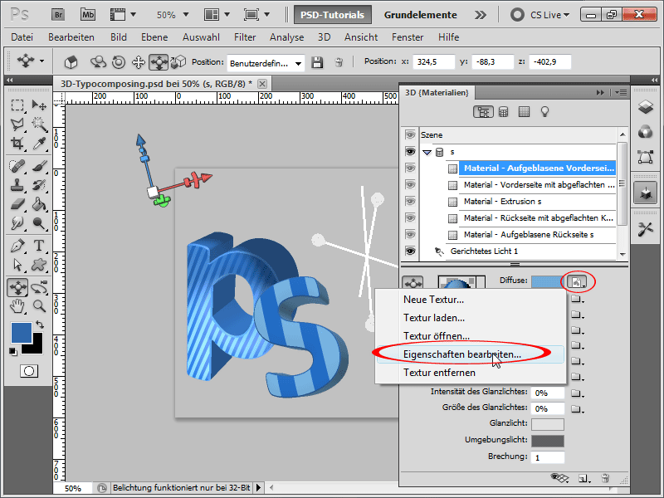Select the Crop tool
664x498 pixels.
pos(17,143)
